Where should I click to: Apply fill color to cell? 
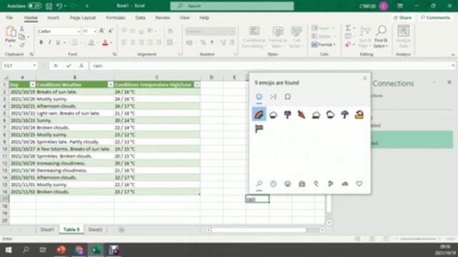(91, 43)
